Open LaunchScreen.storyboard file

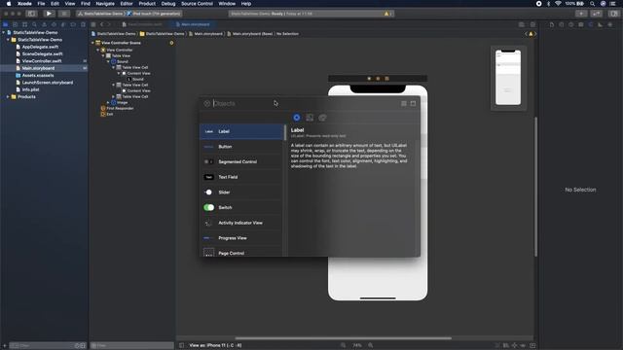tap(48, 83)
